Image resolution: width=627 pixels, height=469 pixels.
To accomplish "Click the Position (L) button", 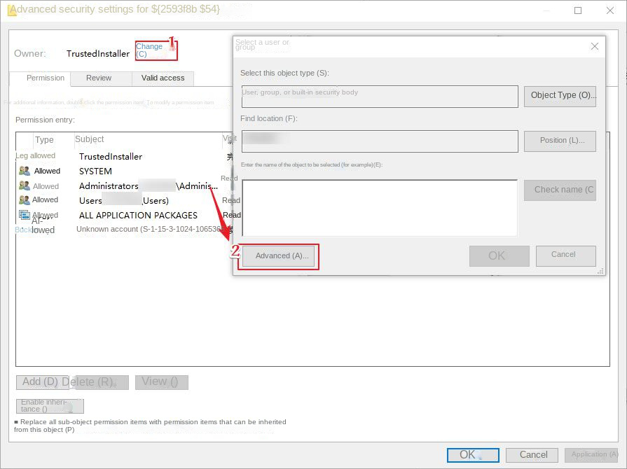I will click(560, 141).
